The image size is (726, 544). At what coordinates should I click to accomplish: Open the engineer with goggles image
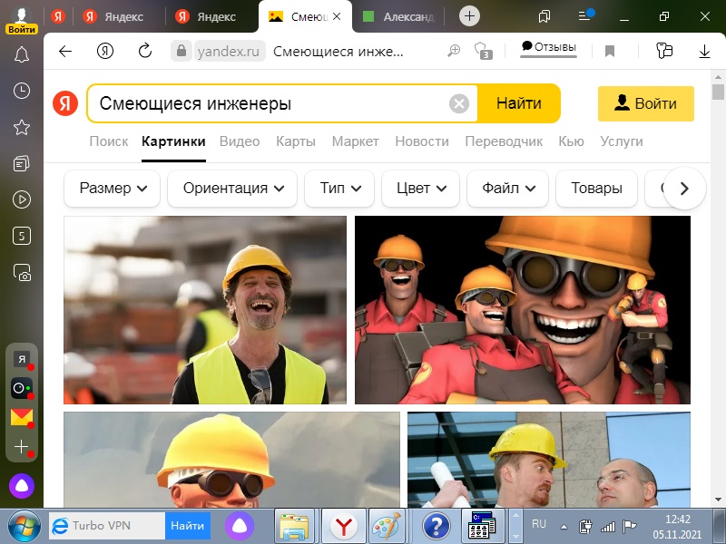pyautogui.click(x=231, y=460)
